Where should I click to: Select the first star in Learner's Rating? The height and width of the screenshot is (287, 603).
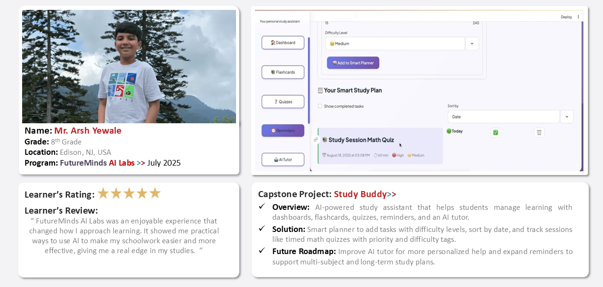click(x=103, y=193)
